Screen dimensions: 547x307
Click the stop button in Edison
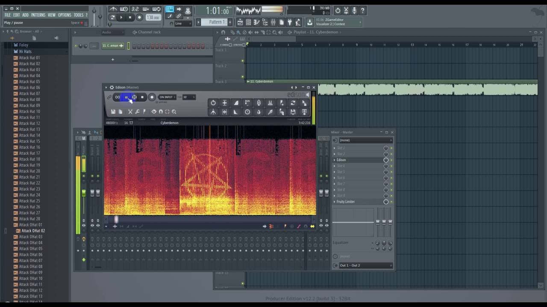click(142, 97)
